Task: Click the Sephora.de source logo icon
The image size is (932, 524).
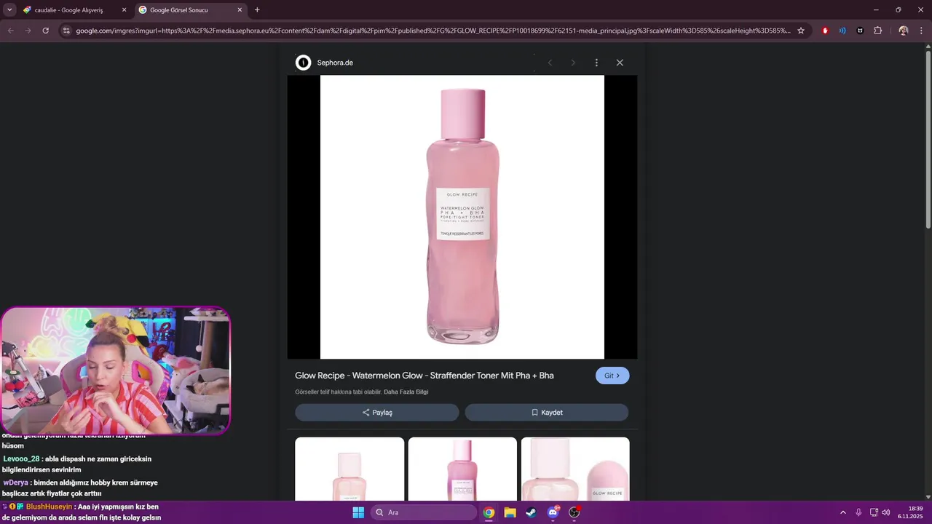Action: [x=303, y=63]
